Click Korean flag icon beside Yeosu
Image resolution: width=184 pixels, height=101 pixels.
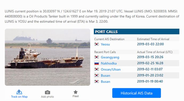coord(97,44)
